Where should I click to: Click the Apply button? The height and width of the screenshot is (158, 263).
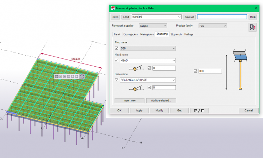[139, 110]
